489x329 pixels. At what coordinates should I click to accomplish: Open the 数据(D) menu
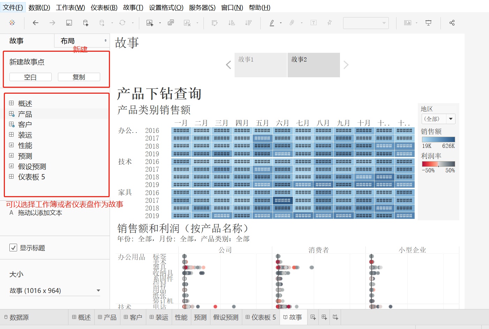pyautogui.click(x=39, y=7)
